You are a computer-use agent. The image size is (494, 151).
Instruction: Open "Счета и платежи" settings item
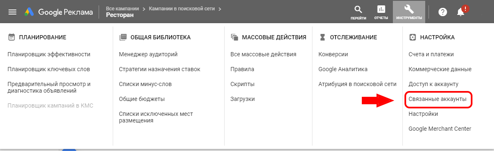(x=431, y=55)
